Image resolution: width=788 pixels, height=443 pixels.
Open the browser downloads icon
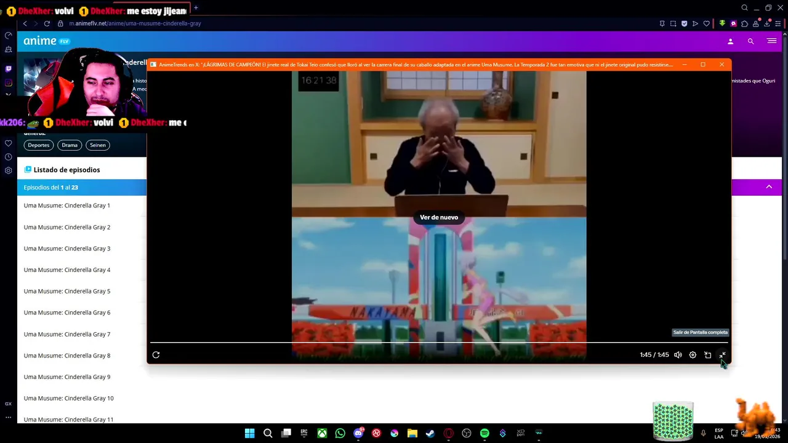pyautogui.click(x=766, y=23)
